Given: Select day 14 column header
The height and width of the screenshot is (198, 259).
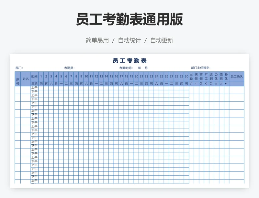Looking at the screenshot, I should coord(107,77).
